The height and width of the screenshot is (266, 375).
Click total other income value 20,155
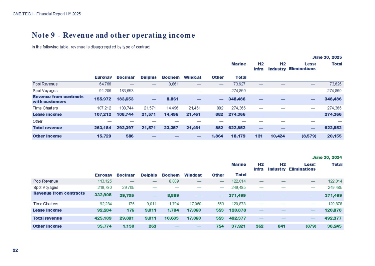point(335,136)
